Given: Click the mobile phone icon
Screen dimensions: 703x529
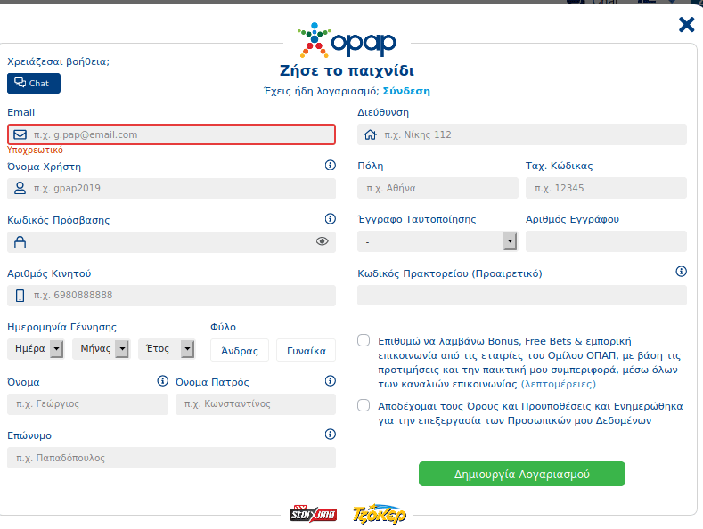Looking at the screenshot, I should 20,296.
